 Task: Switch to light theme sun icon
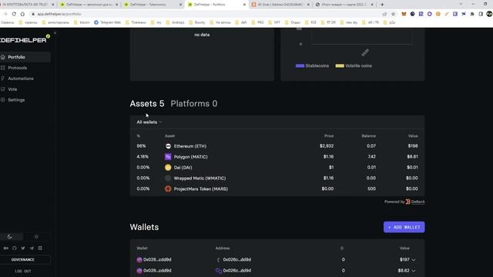coord(36,237)
